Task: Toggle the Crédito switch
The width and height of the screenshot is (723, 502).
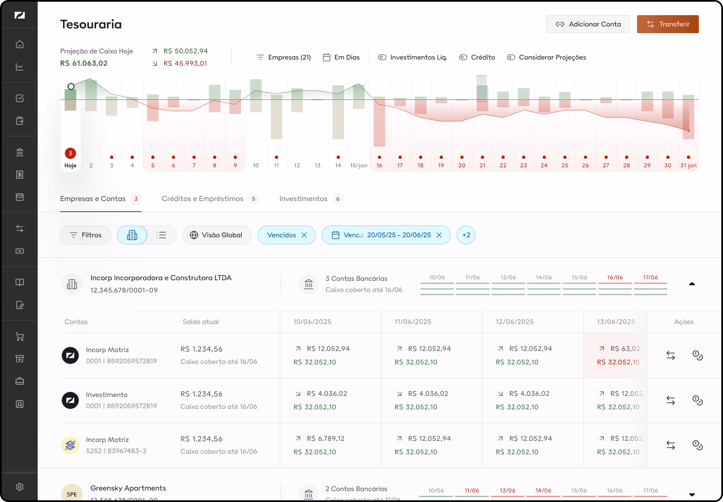Action: click(463, 57)
